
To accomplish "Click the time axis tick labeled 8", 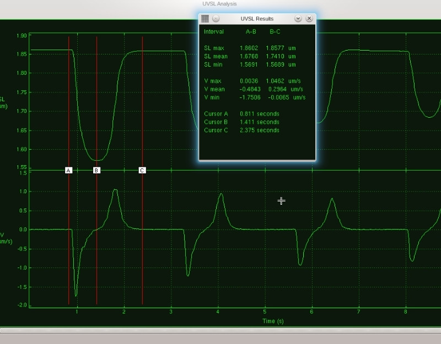I will pos(405,312).
